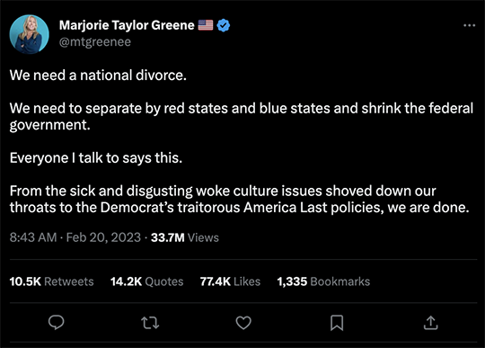Click the reply speech bubble icon
The width and height of the screenshot is (485, 348).
click(x=57, y=322)
